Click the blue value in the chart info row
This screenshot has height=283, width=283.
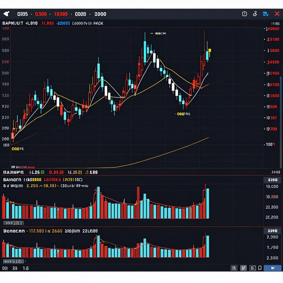click(63, 23)
